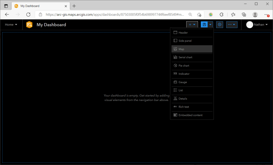Click the Save disk icon
Screen dimensions: 273x165
(204, 25)
